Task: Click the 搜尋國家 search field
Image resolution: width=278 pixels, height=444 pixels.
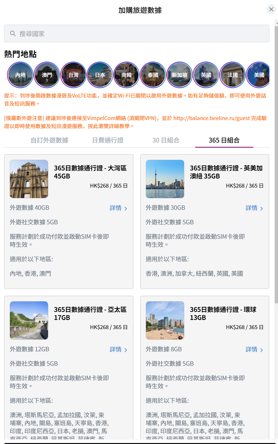Action: pyautogui.click(x=137, y=34)
